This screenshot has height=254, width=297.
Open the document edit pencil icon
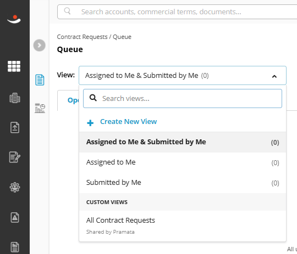15,157
